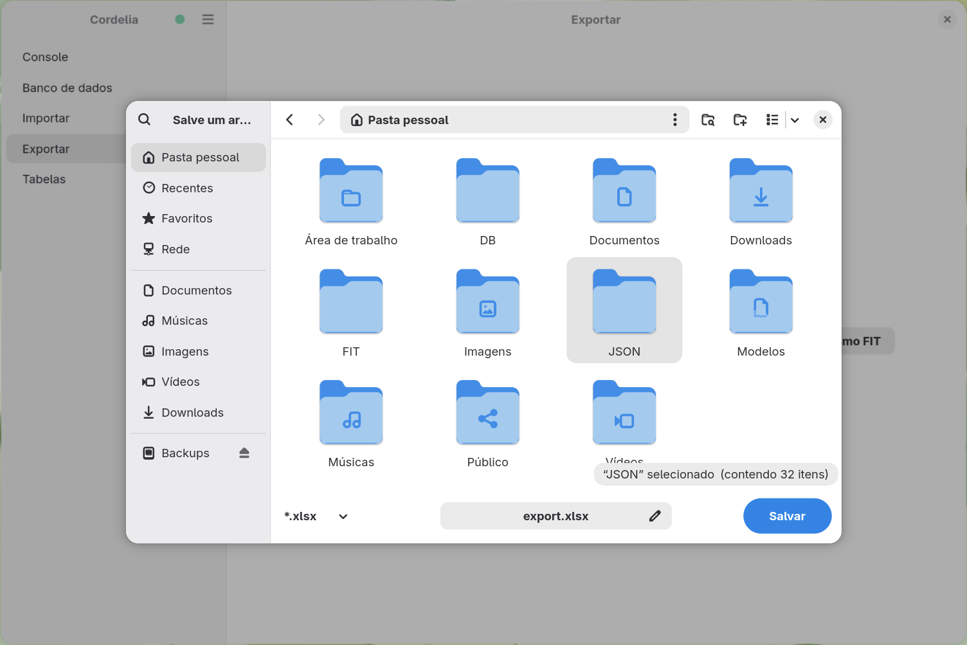This screenshot has height=645, width=967.
Task: Open Documentos in sidebar
Action: 199,291
